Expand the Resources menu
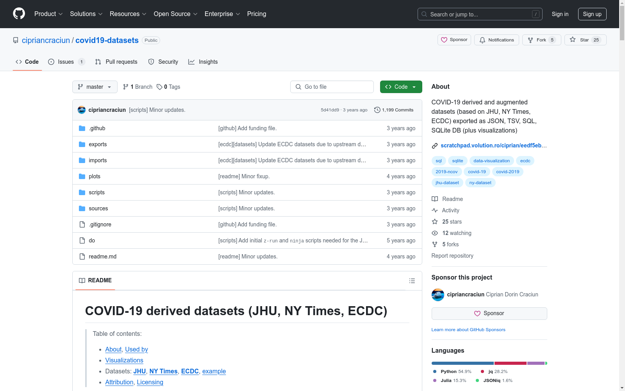The height and width of the screenshot is (391, 625). (x=128, y=14)
